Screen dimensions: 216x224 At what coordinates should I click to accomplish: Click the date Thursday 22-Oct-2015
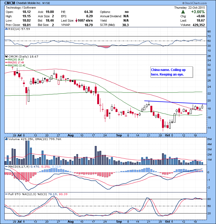tap(190, 8)
